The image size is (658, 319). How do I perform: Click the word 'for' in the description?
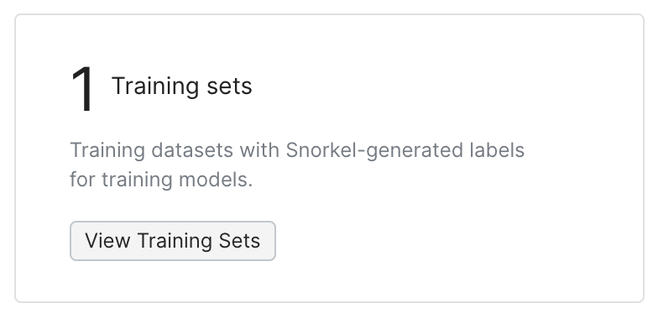[82, 180]
